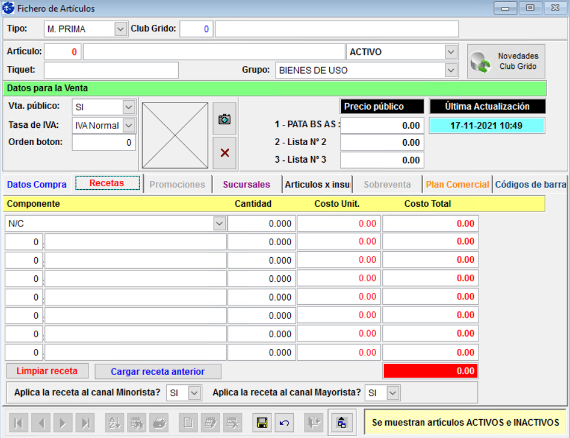570x438 pixels.
Task: Click the edit record icon
Action: point(211,423)
